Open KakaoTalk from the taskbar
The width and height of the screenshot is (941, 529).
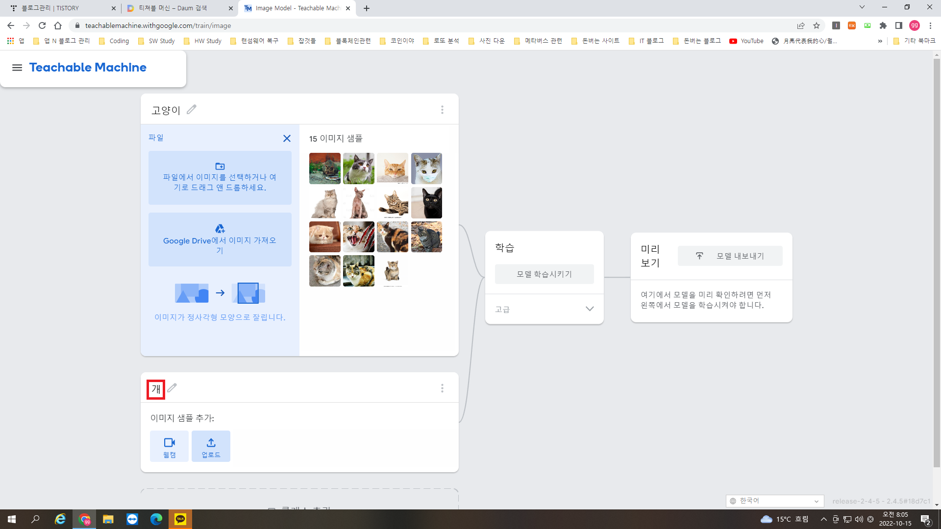coord(180,519)
